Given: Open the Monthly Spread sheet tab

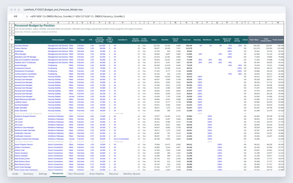Looking at the screenshot, I should click(132, 173).
